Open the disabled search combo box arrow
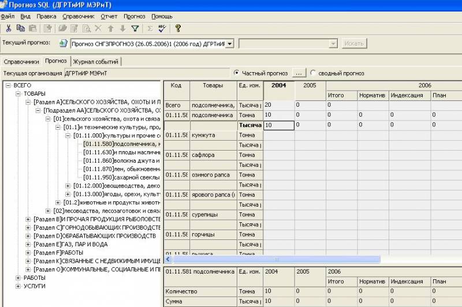The image size is (462, 307). [x=333, y=44]
